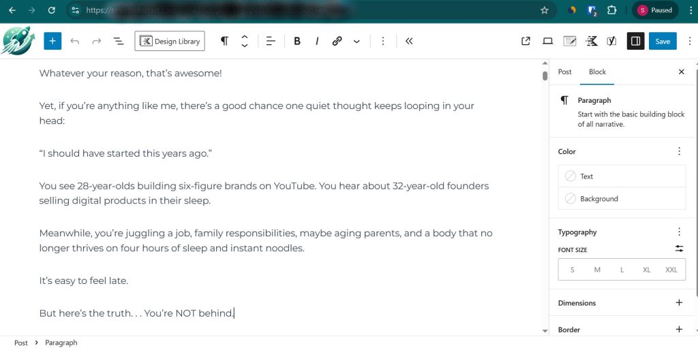
Task: Click the Paragraph block type icon
Action: [x=225, y=41]
